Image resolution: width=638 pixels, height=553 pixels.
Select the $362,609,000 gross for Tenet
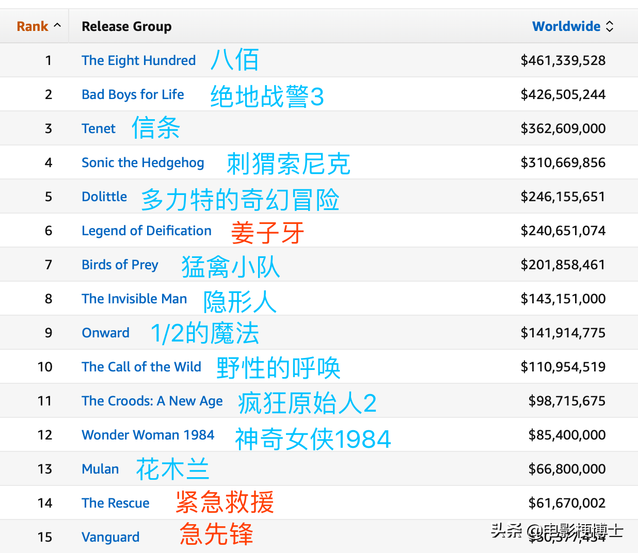[x=563, y=128]
